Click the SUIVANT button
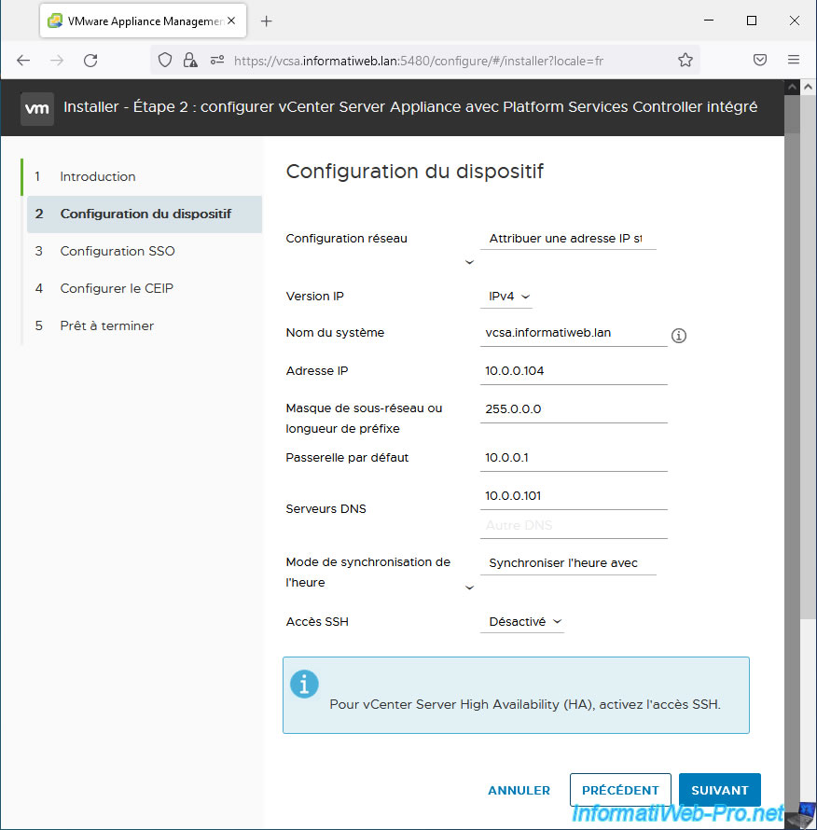This screenshot has width=817, height=830. [x=720, y=790]
